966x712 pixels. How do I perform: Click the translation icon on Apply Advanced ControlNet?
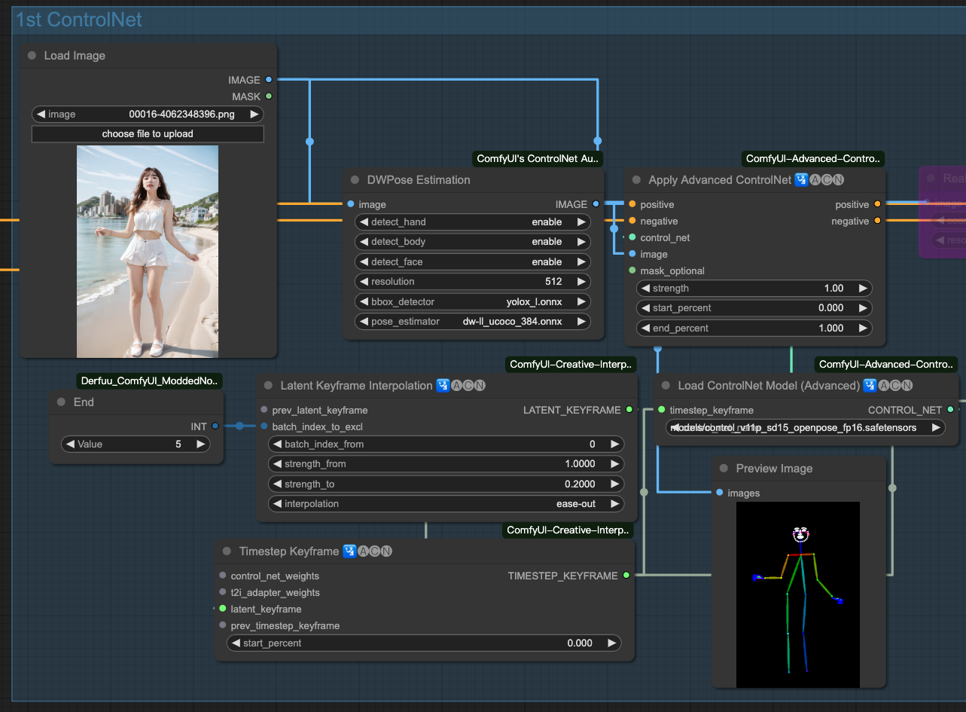[x=800, y=179]
